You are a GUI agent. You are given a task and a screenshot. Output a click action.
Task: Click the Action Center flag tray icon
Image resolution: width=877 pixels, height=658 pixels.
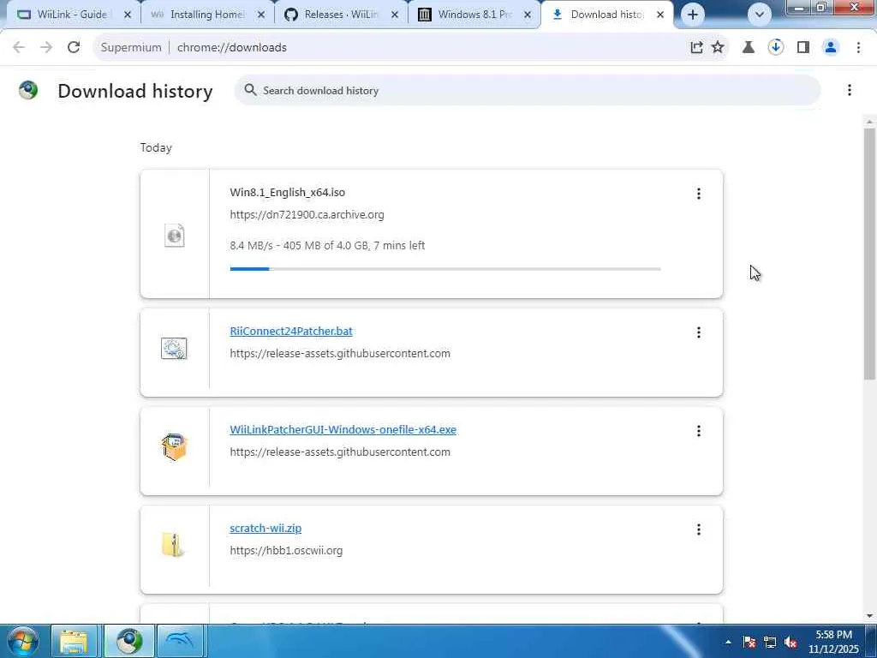(x=749, y=642)
